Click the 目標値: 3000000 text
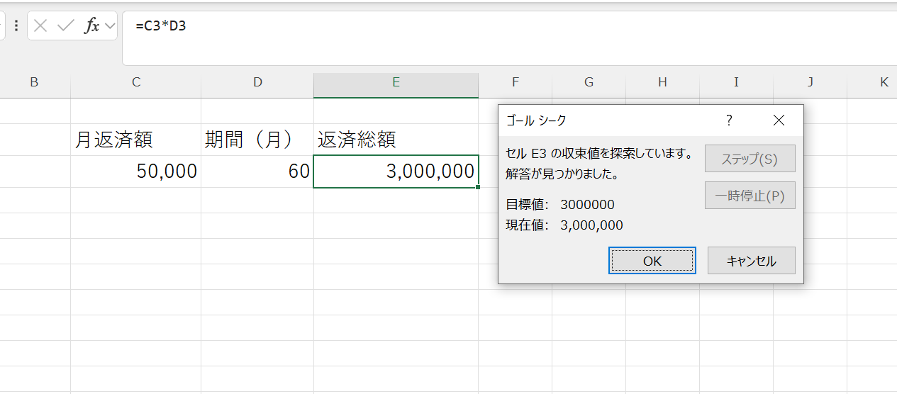This screenshot has height=394, width=897. (x=560, y=205)
